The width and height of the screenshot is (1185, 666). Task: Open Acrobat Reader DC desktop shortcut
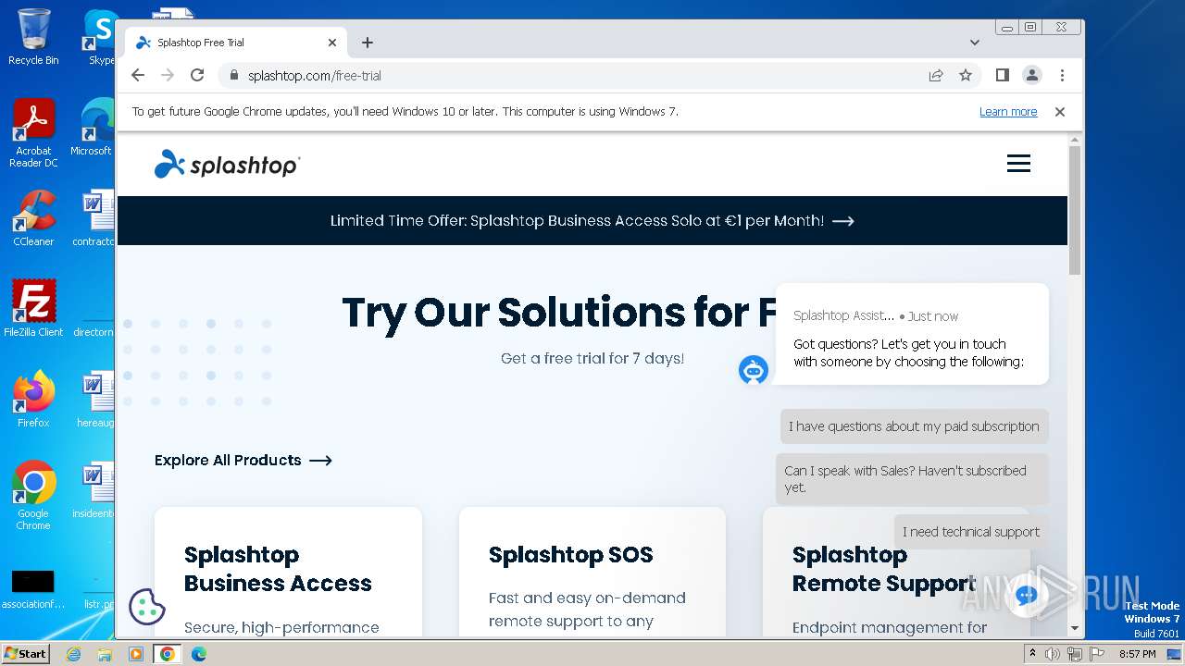[x=33, y=133]
